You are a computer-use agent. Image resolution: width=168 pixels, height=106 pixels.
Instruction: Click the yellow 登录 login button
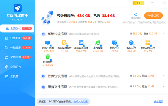(138, 3)
